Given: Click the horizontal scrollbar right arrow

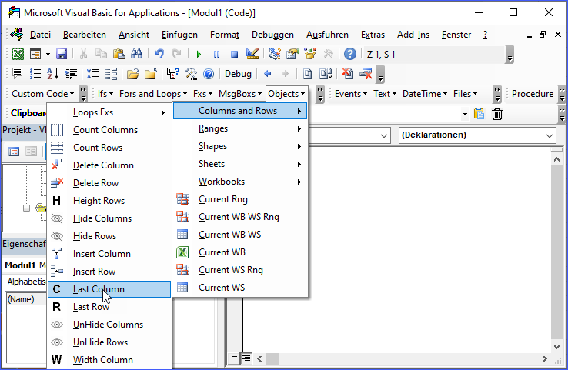Looking at the screenshot, I should click(544, 359).
